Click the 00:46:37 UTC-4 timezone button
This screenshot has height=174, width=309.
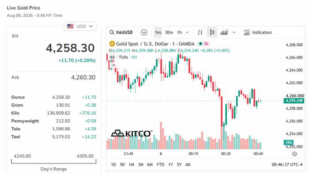pyautogui.click(x=287, y=165)
